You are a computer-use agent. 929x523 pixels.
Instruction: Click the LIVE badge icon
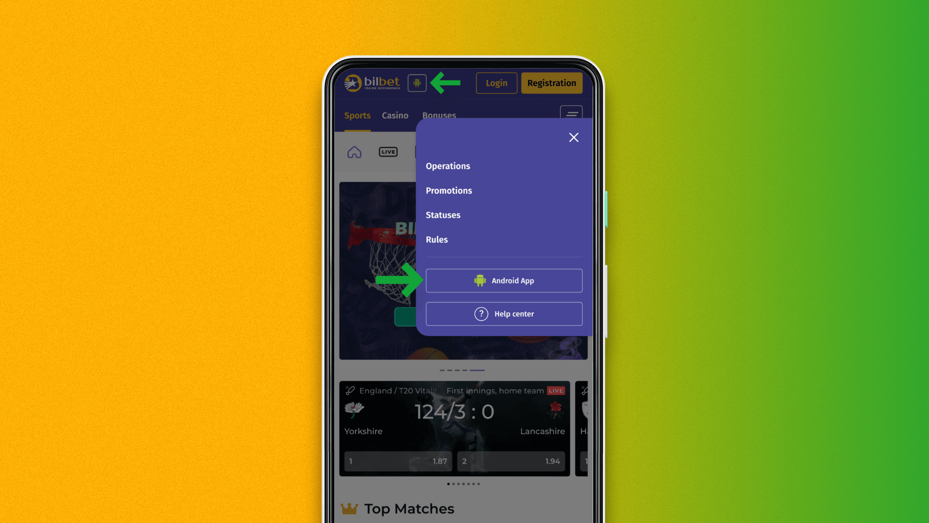click(x=389, y=152)
